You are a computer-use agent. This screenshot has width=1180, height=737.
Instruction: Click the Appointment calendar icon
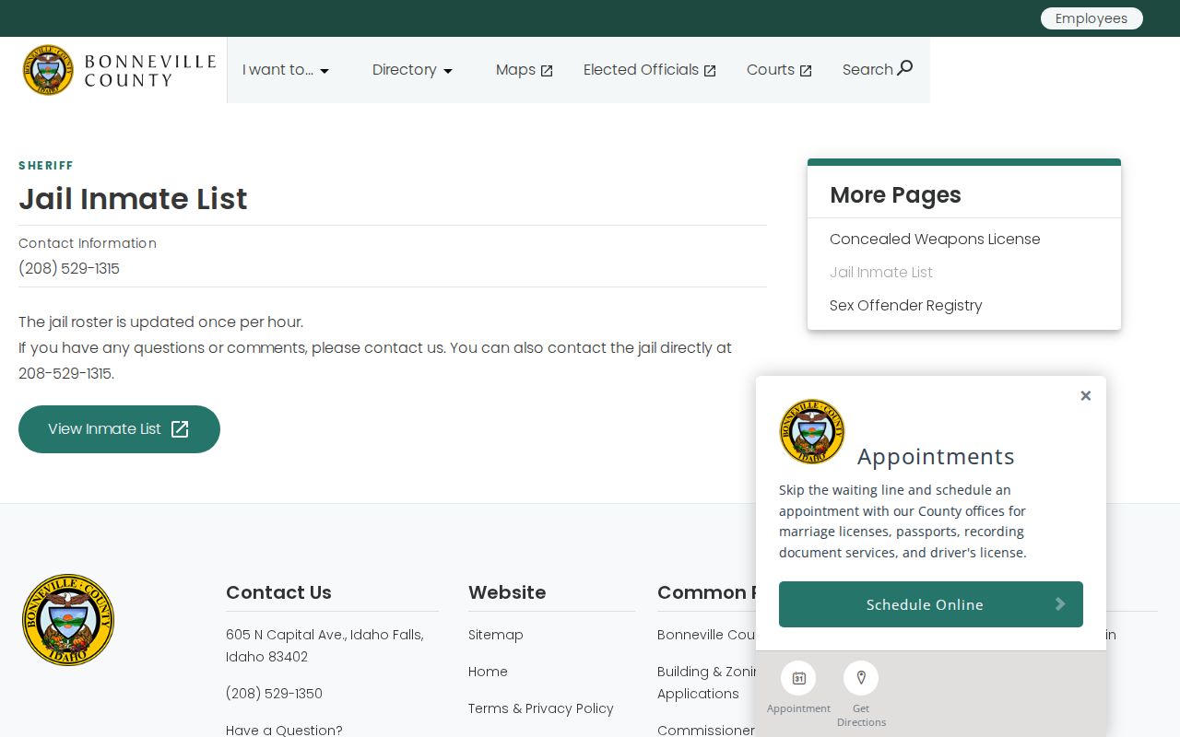point(798,678)
